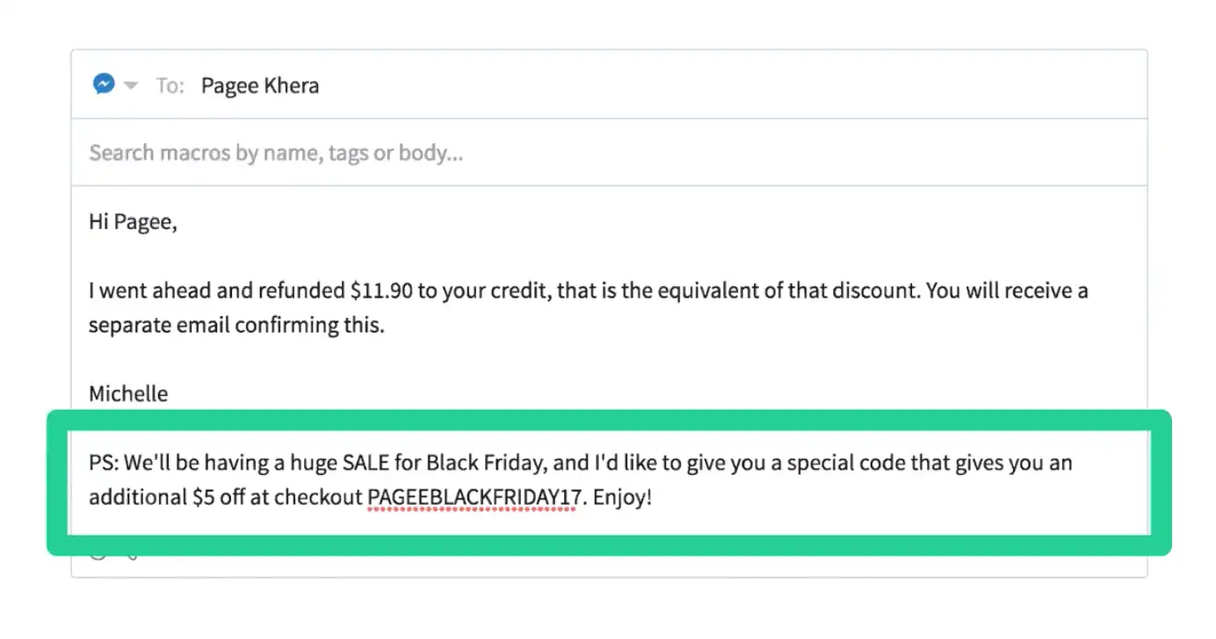
Task: Focus the Search macros field
Action: point(609,153)
